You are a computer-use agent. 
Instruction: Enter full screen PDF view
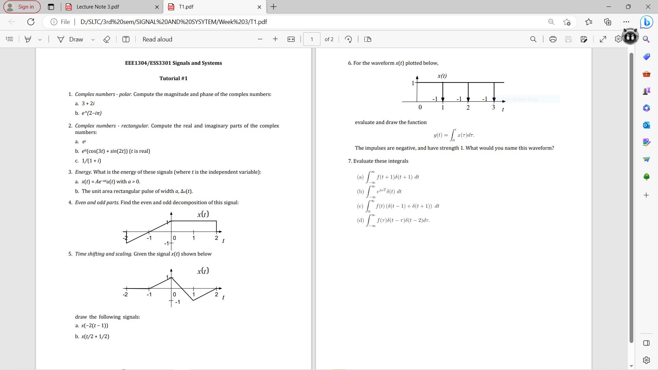coord(603,39)
